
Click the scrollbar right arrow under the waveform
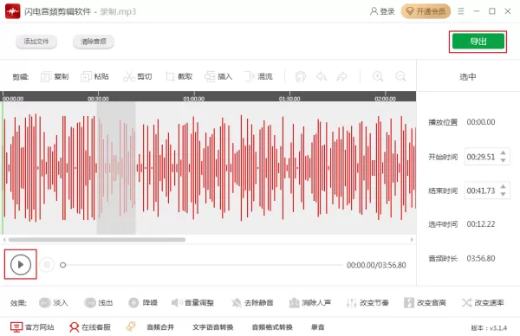[x=412, y=240]
